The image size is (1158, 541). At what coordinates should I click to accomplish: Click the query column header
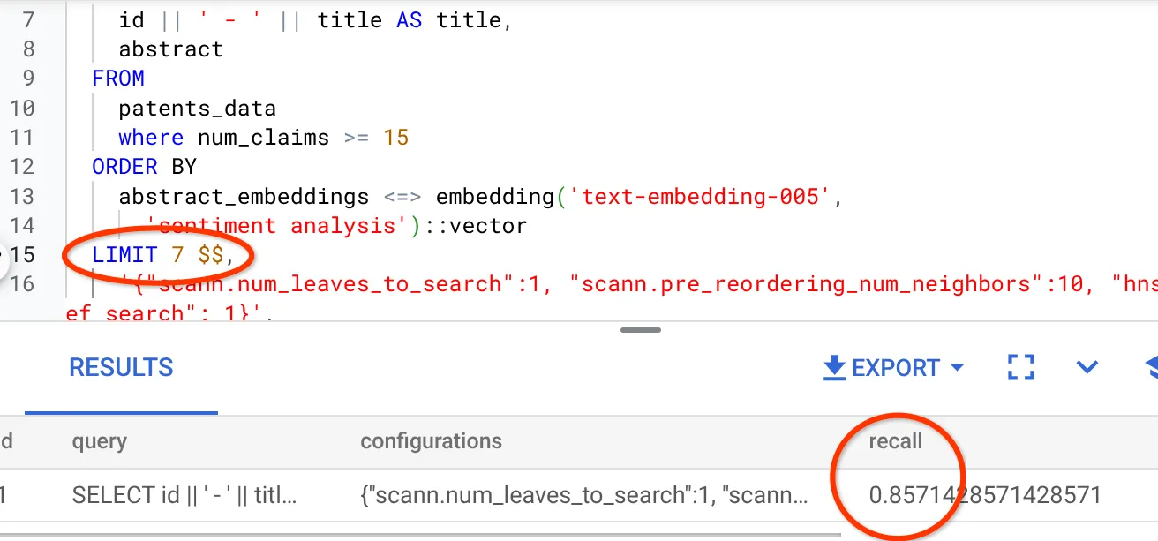tap(100, 441)
